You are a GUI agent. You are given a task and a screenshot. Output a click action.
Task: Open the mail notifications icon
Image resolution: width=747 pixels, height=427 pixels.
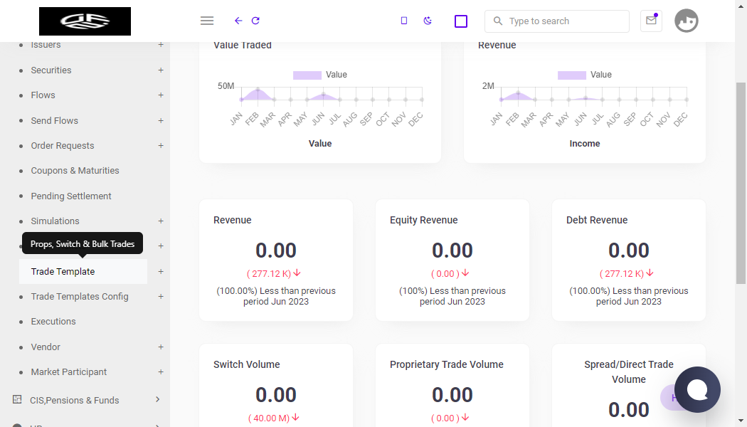[651, 21]
